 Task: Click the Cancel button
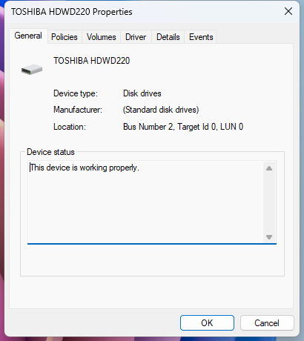[267, 322]
